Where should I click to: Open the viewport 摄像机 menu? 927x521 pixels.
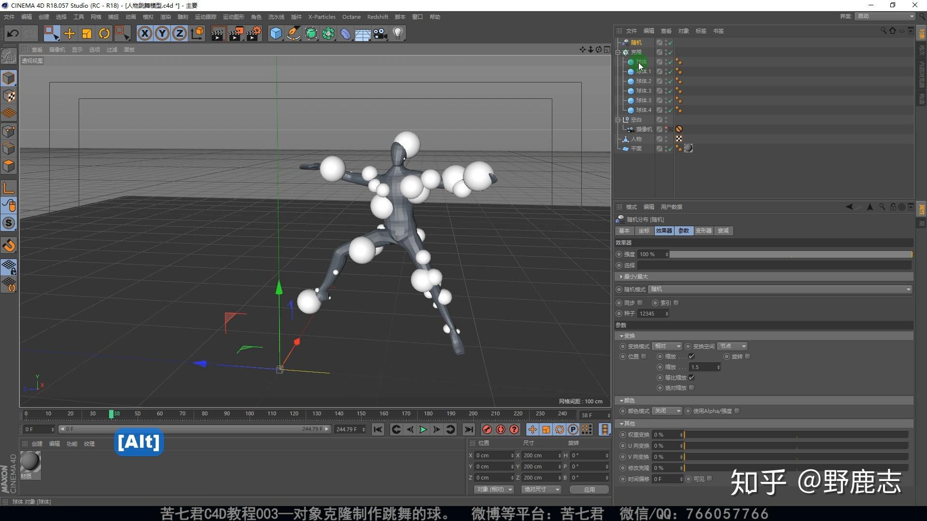point(57,50)
